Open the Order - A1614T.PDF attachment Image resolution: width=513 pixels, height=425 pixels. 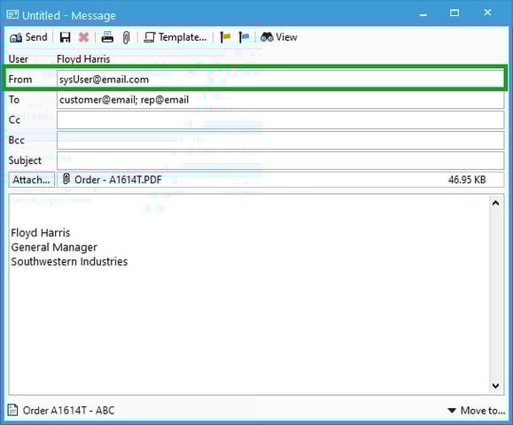[112, 180]
